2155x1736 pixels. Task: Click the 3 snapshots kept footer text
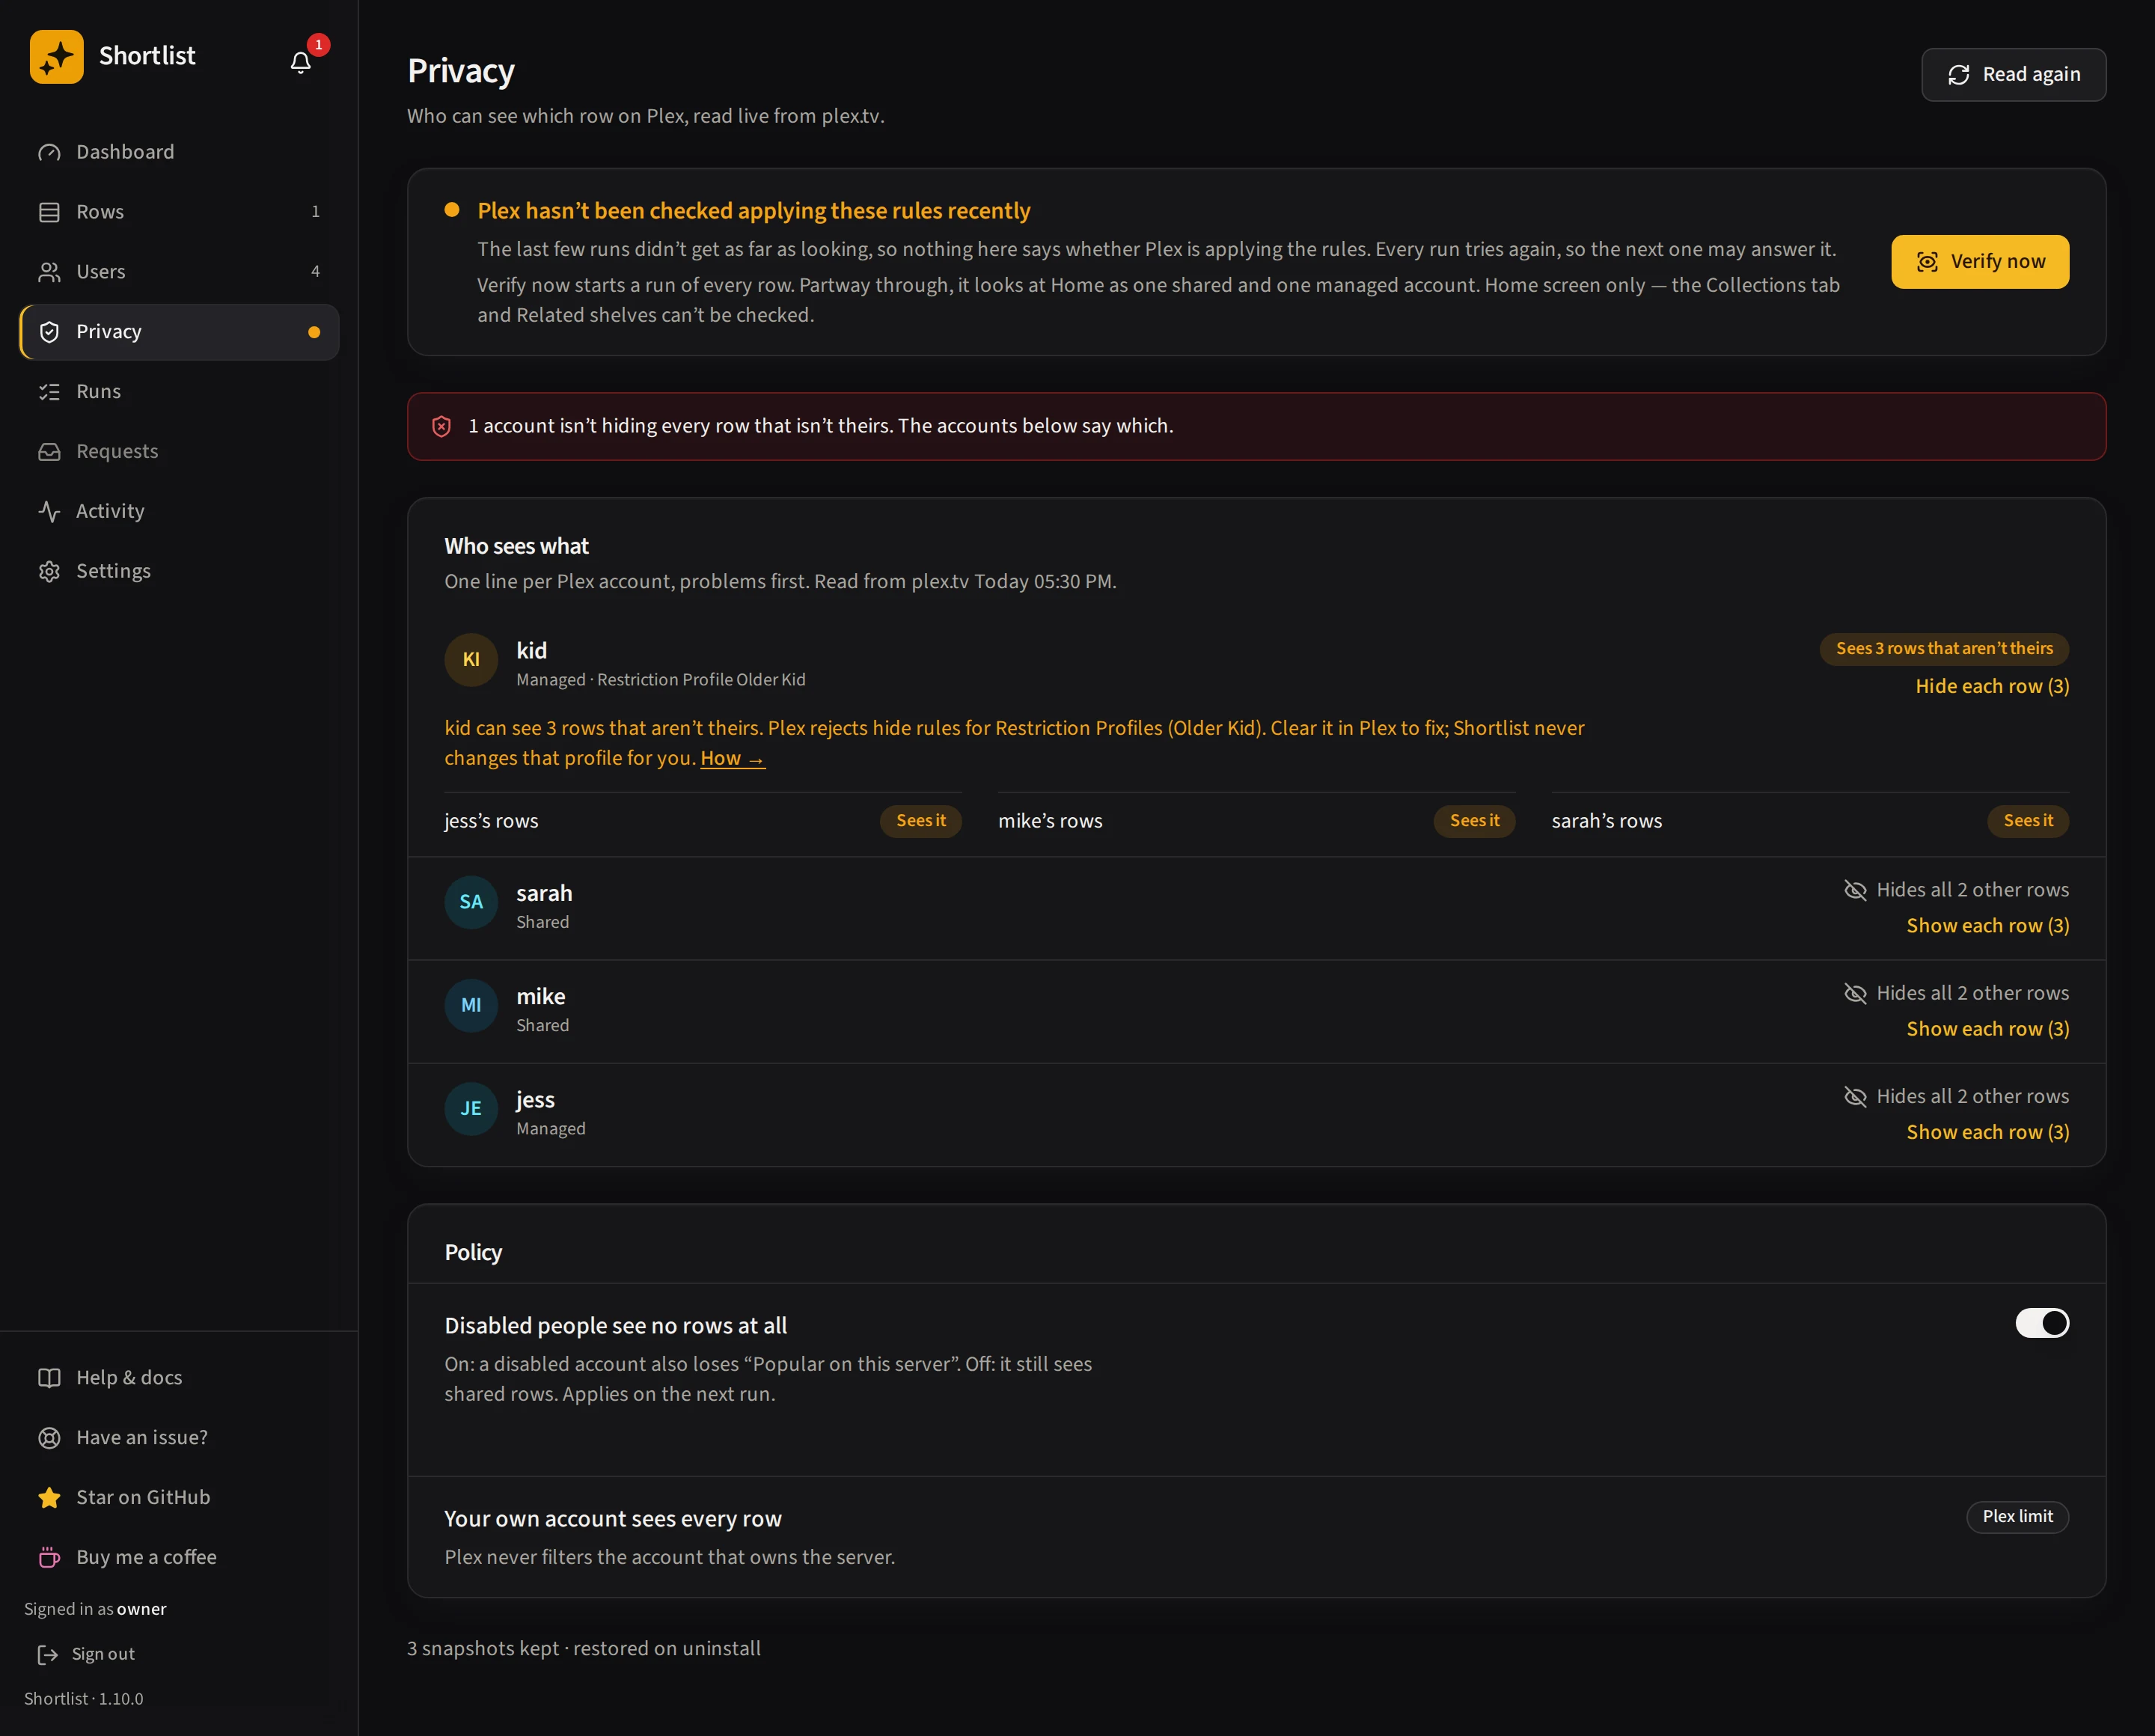click(584, 1649)
